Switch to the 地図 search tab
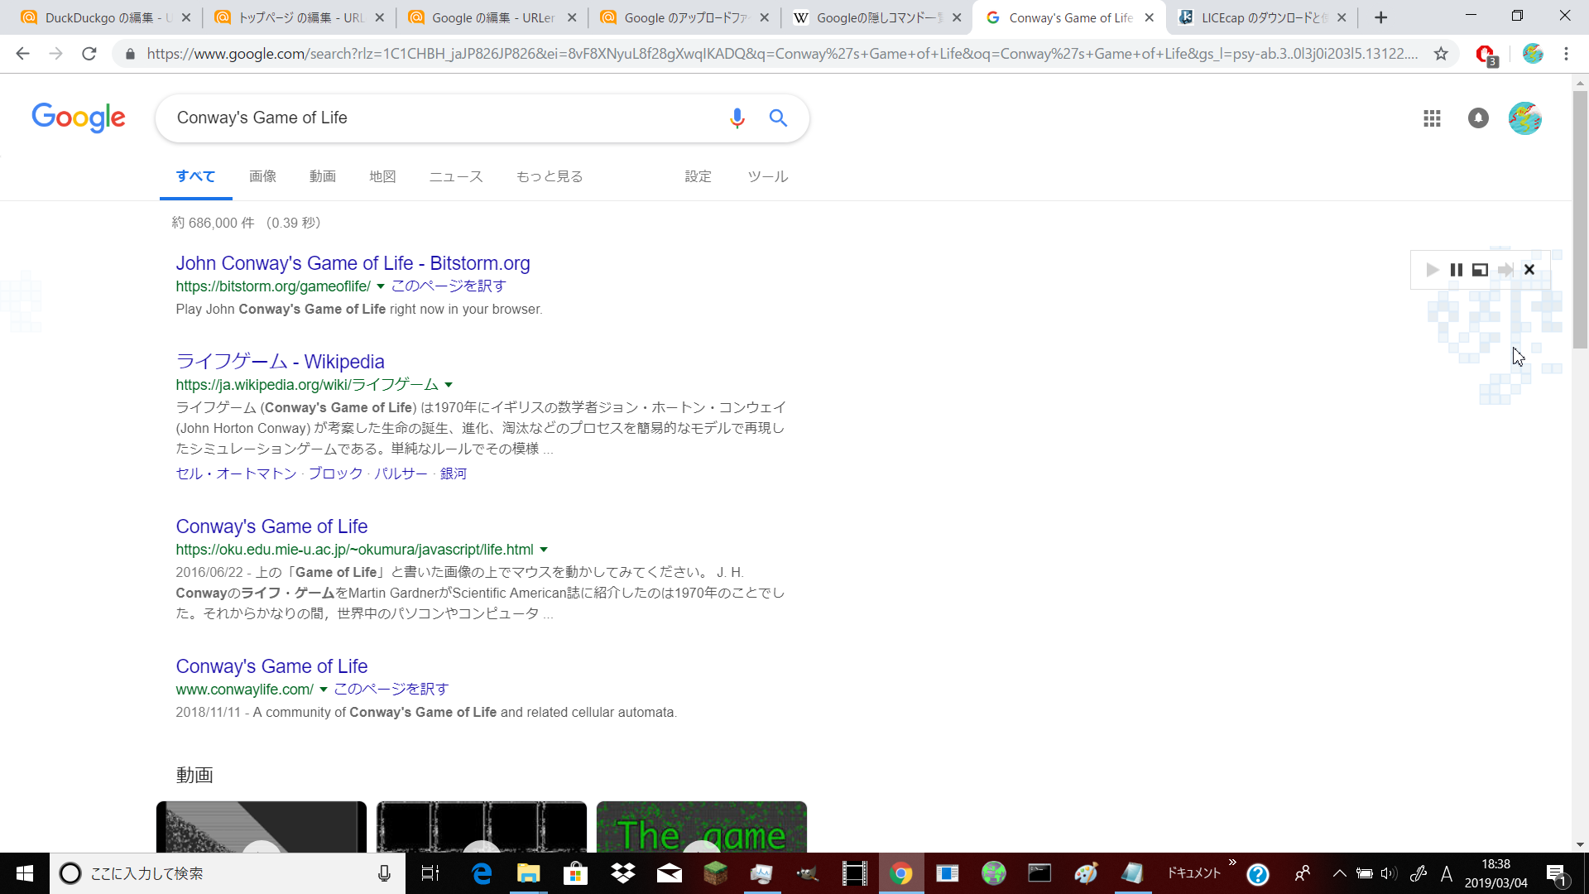Viewport: 1589px width, 894px height. click(382, 176)
